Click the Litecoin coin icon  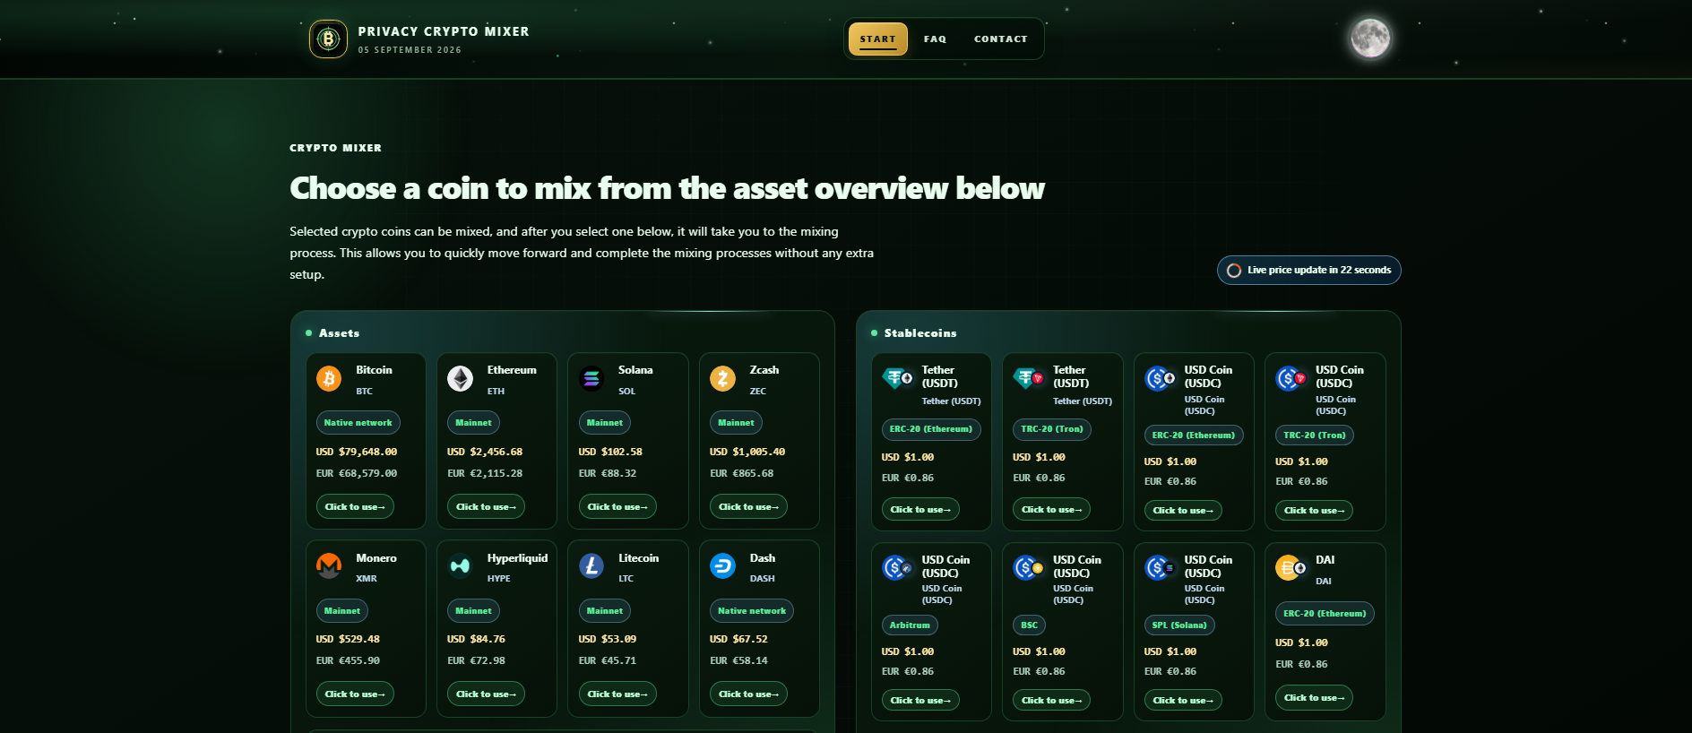coord(591,565)
